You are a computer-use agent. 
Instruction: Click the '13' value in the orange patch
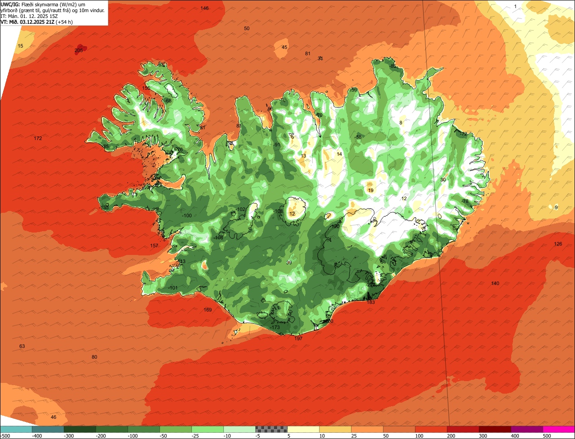(304, 156)
